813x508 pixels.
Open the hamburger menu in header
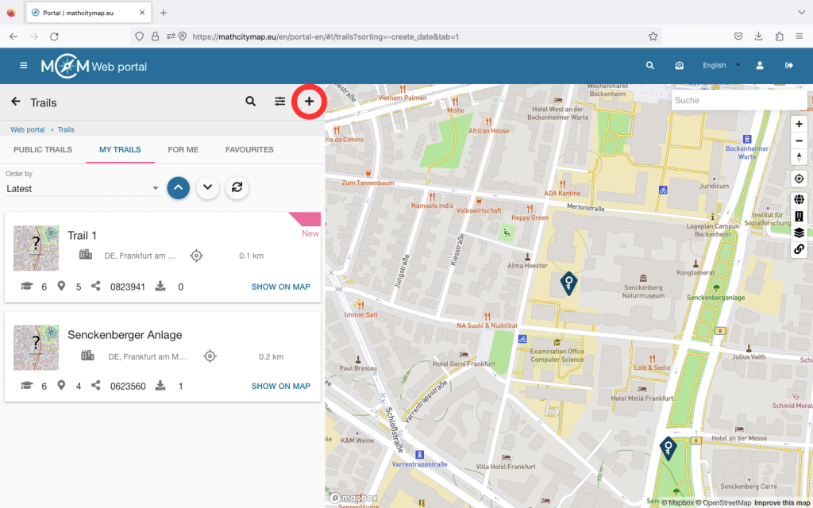coord(24,66)
